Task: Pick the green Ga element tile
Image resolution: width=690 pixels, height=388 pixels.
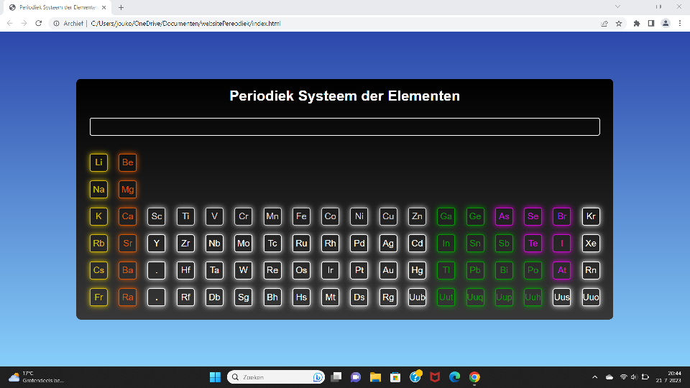Action: 446,216
